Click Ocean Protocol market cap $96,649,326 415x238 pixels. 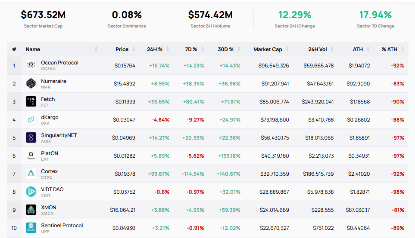274,65
